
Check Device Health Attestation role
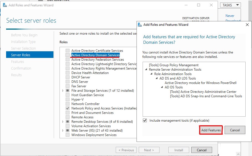pyautogui.click(x=68, y=73)
